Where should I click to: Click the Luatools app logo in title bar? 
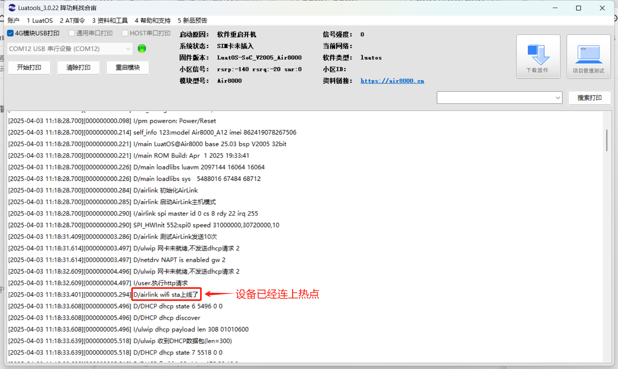click(x=12, y=8)
